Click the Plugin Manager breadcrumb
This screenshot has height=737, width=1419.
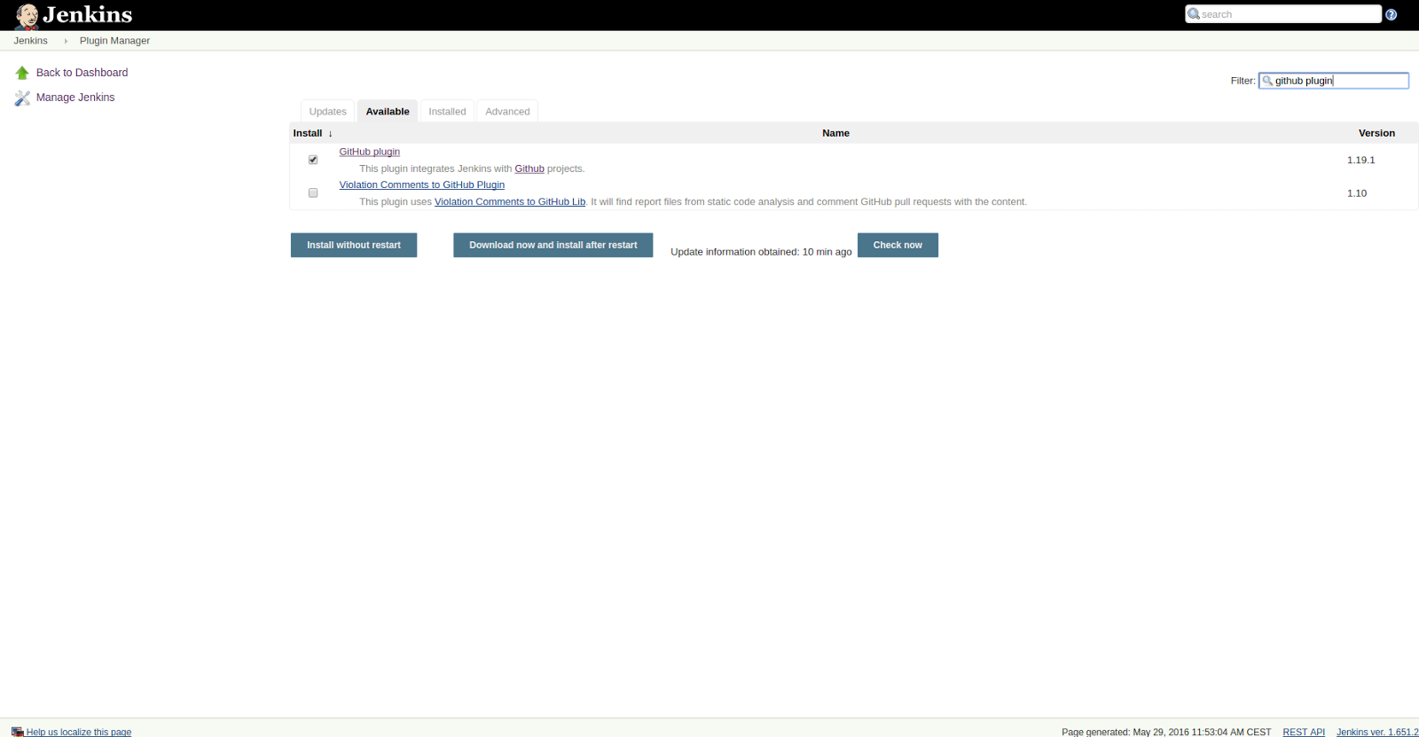[x=114, y=41]
